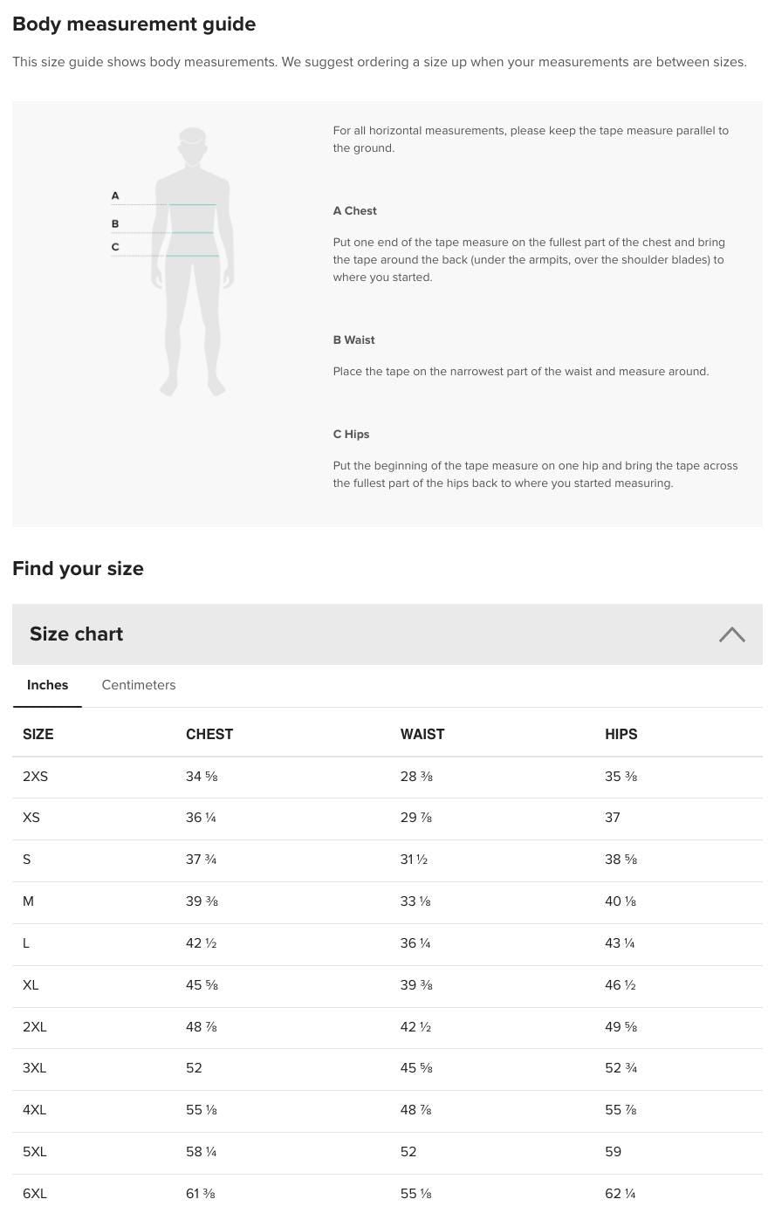This screenshot has width=768, height=1213.
Task: Switch to the Centimeters tab
Action: [x=138, y=685]
